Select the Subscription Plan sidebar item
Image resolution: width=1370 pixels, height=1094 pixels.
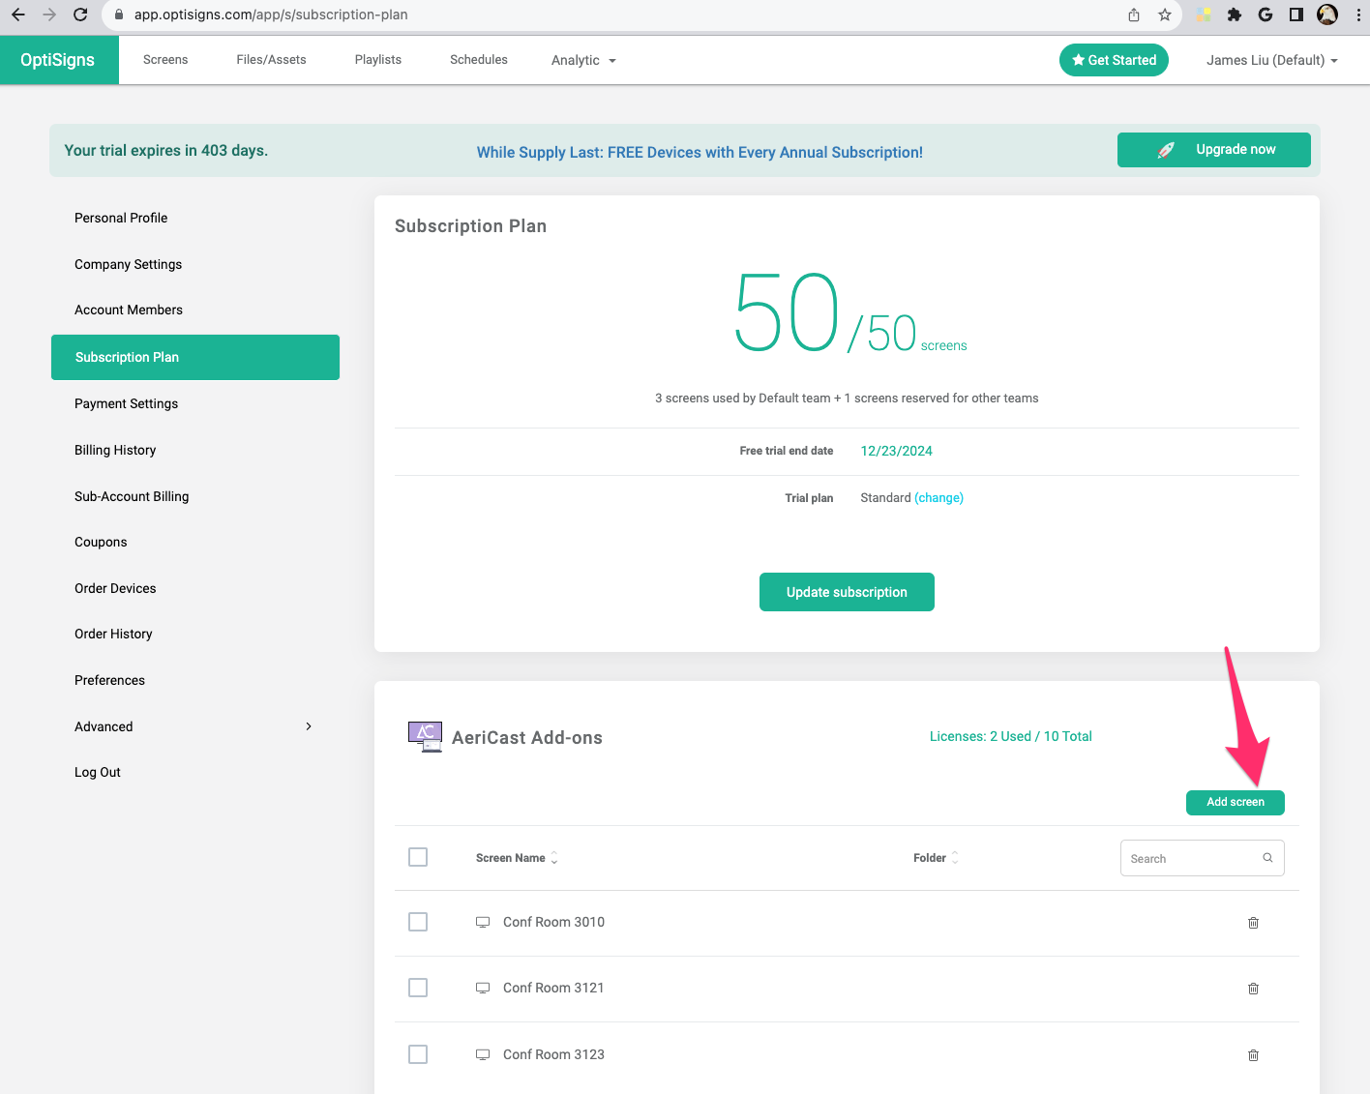(195, 357)
